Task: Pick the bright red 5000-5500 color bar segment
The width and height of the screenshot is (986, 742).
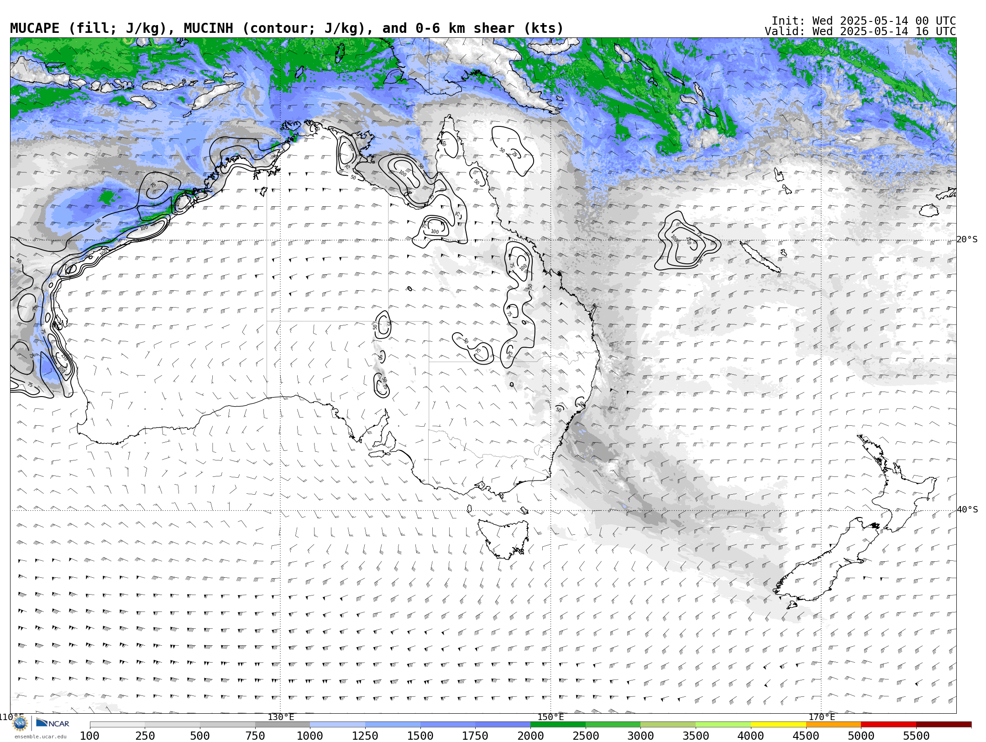Action: (x=888, y=725)
